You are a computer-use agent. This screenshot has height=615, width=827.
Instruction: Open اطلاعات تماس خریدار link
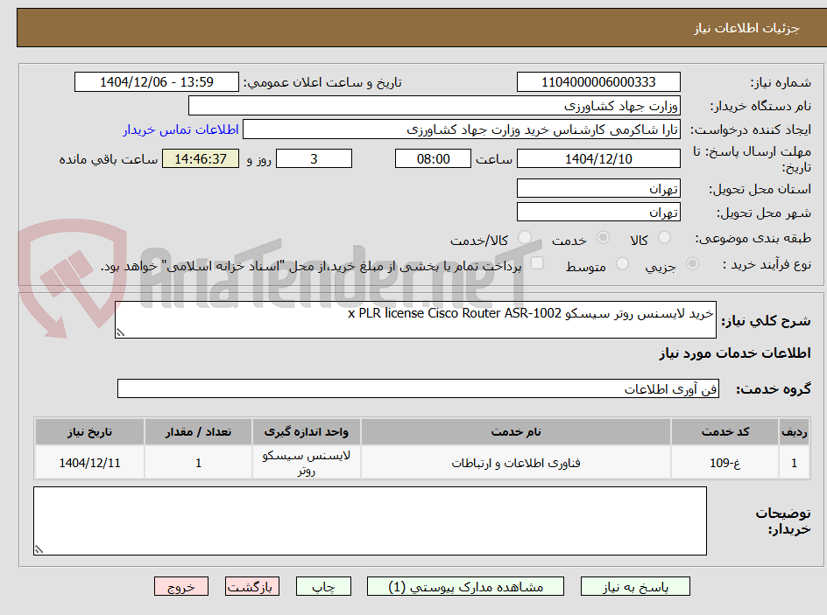(180, 129)
